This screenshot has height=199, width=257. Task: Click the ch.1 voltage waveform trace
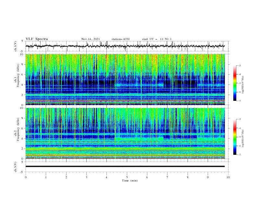(125, 46)
